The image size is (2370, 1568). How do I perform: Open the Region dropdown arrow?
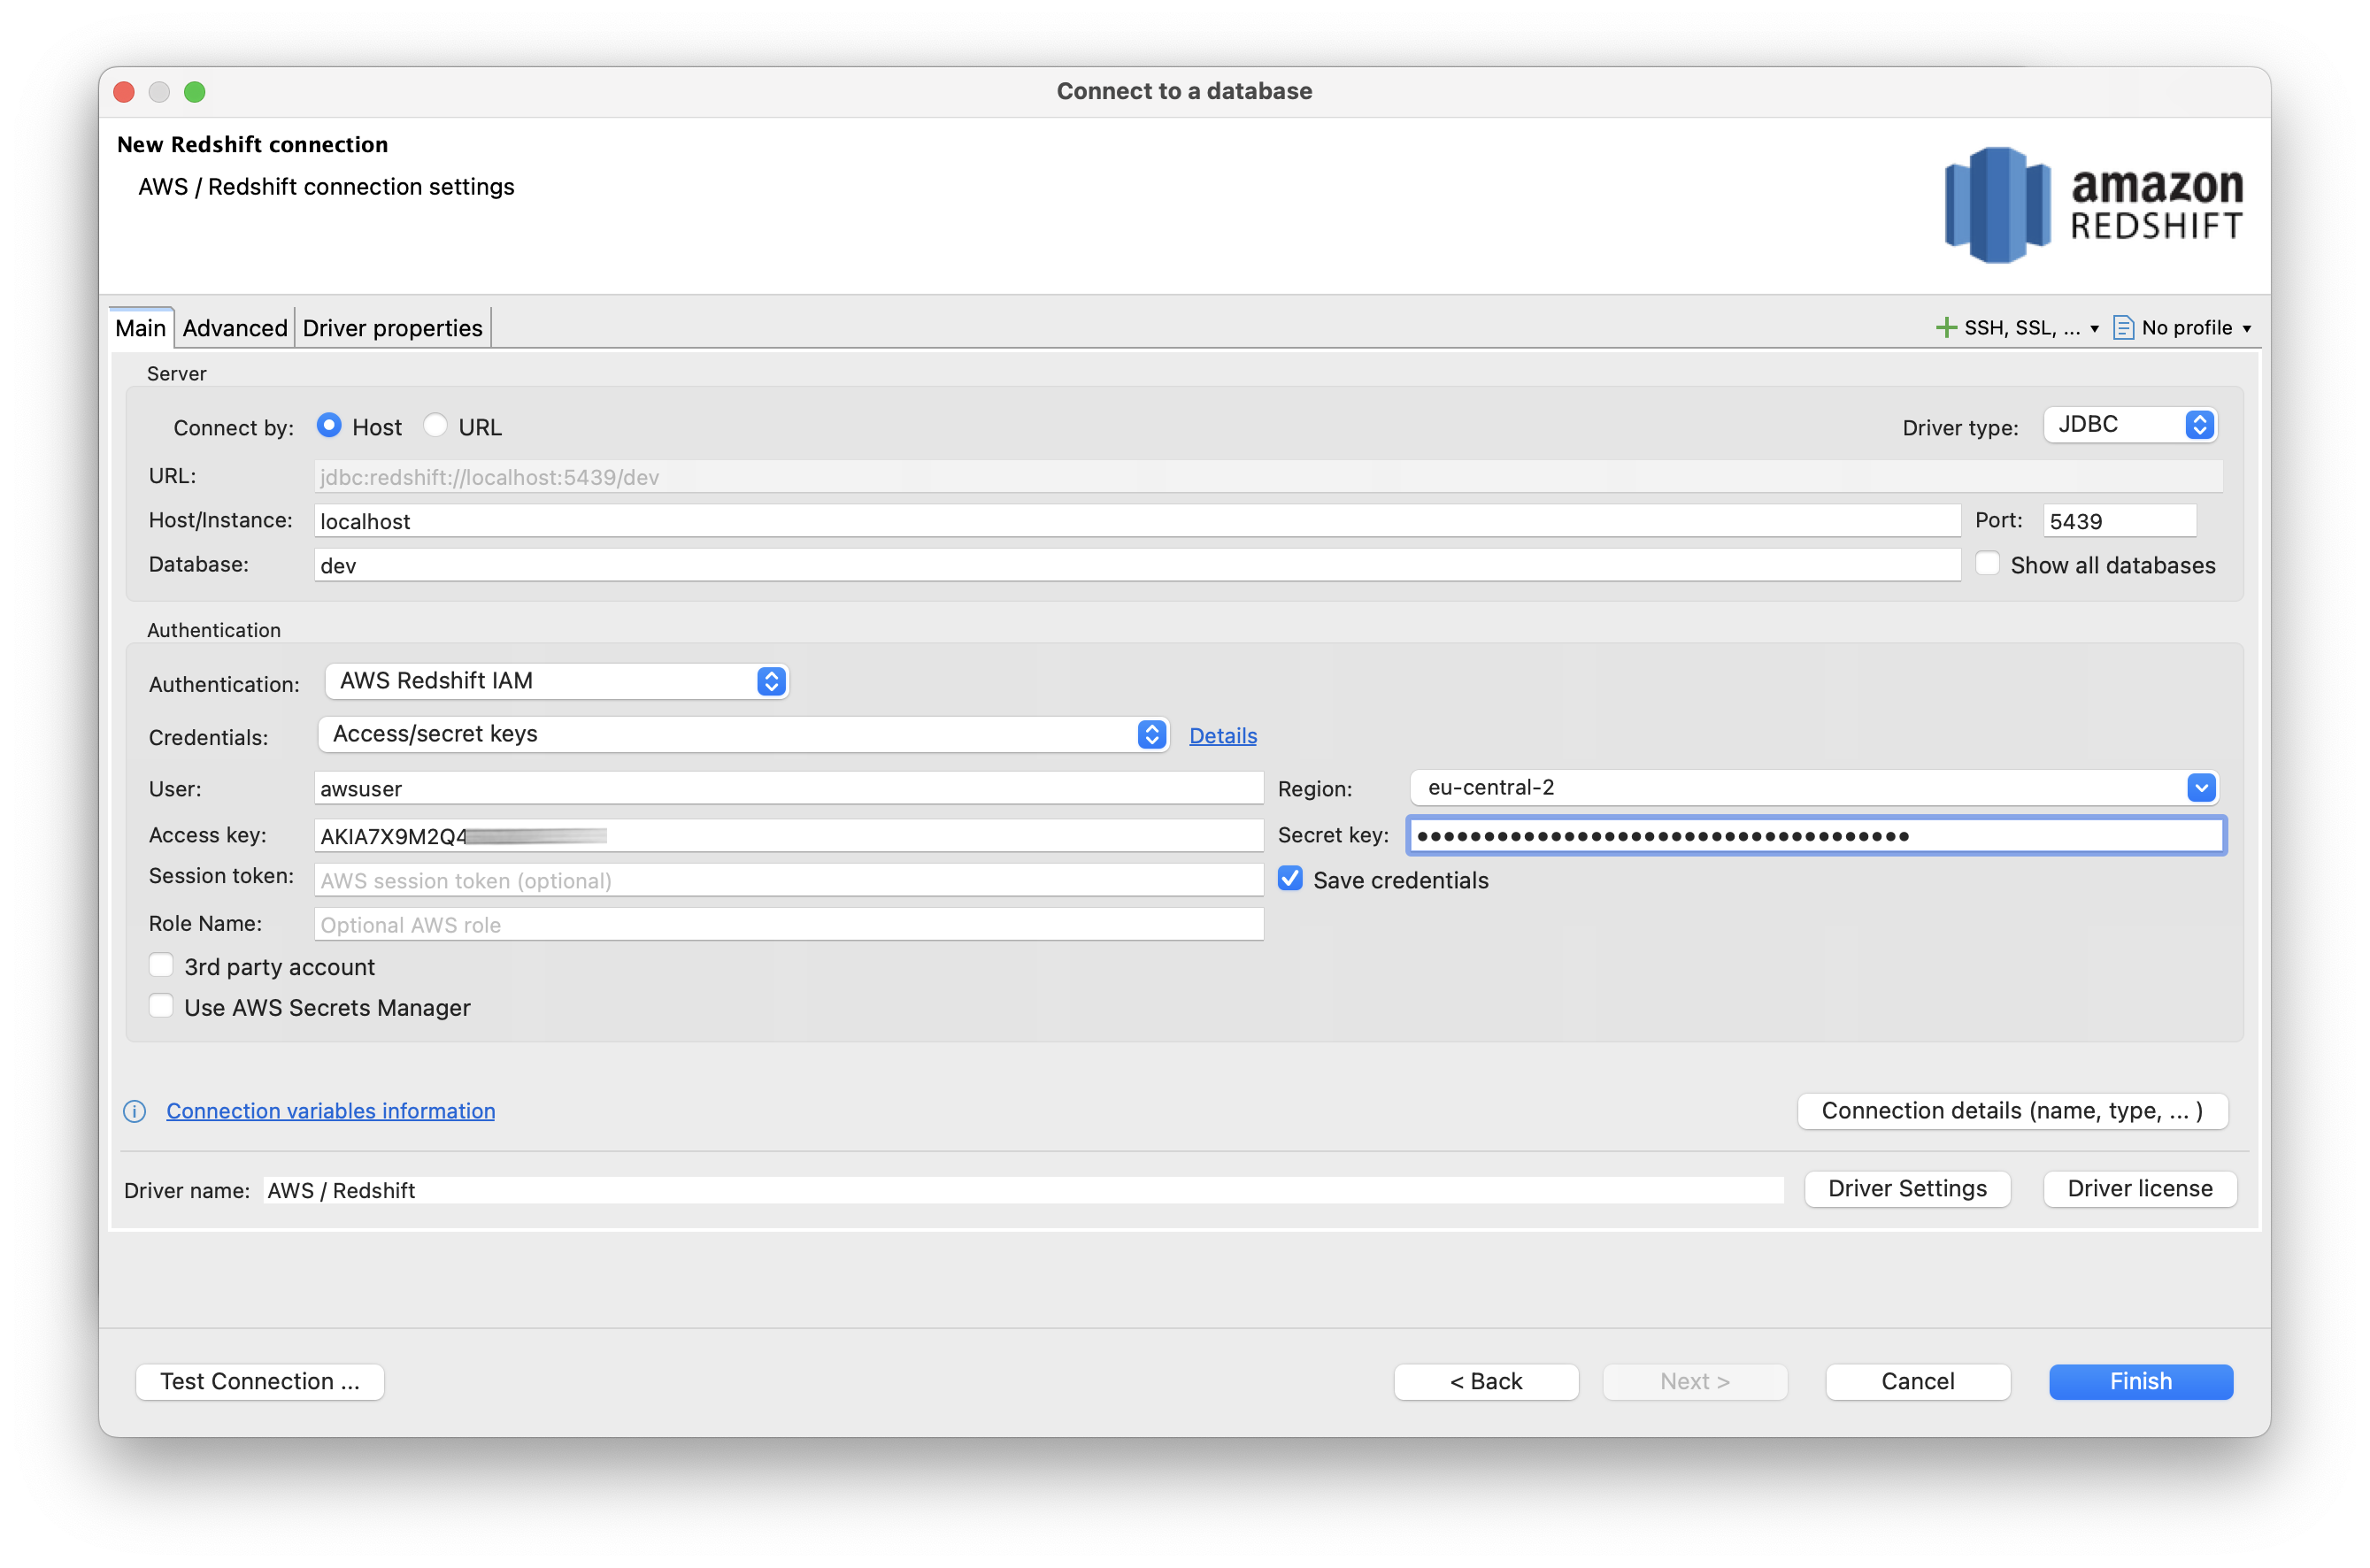click(2200, 789)
